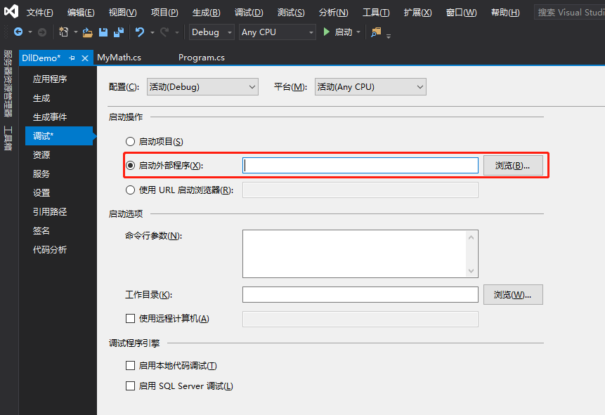
Task: Click 浏览(B) to browse external program
Action: (513, 166)
